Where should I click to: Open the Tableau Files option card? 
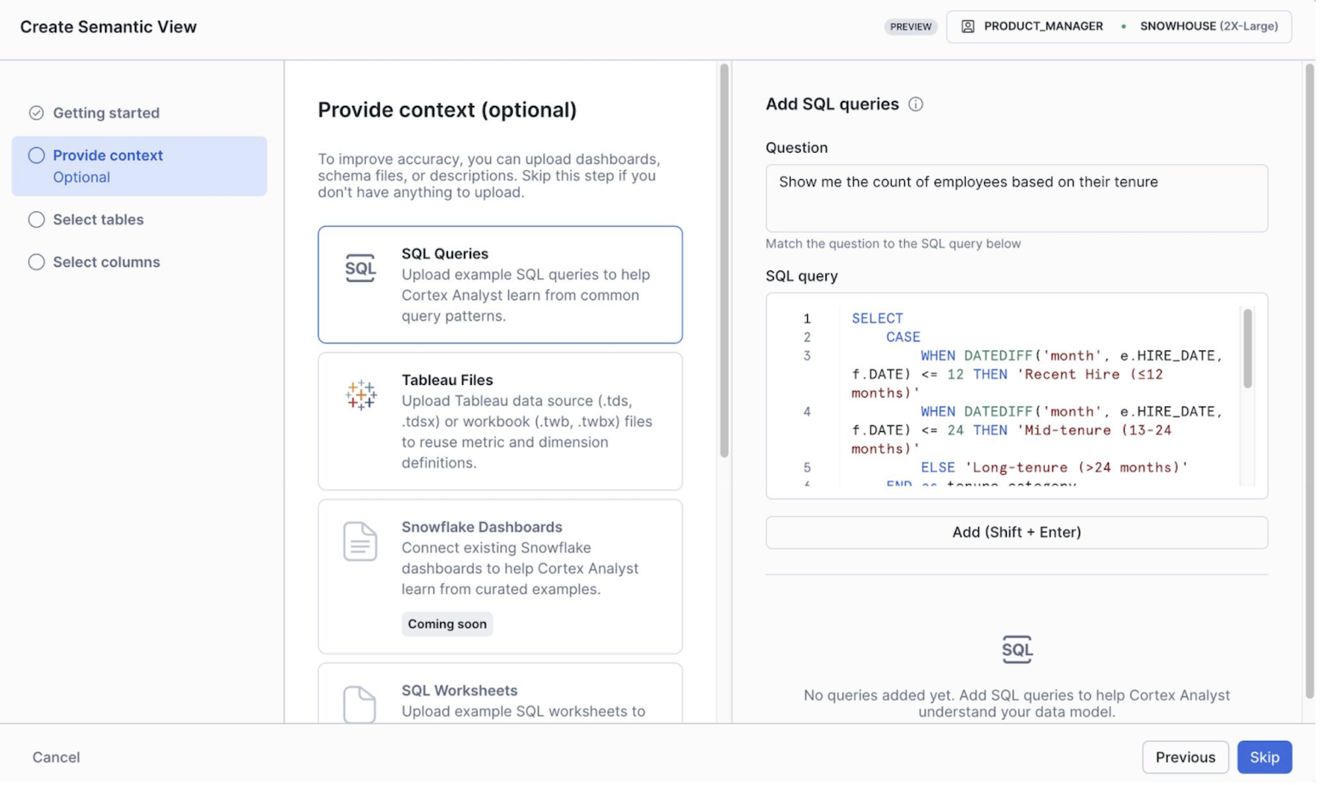pyautogui.click(x=501, y=423)
